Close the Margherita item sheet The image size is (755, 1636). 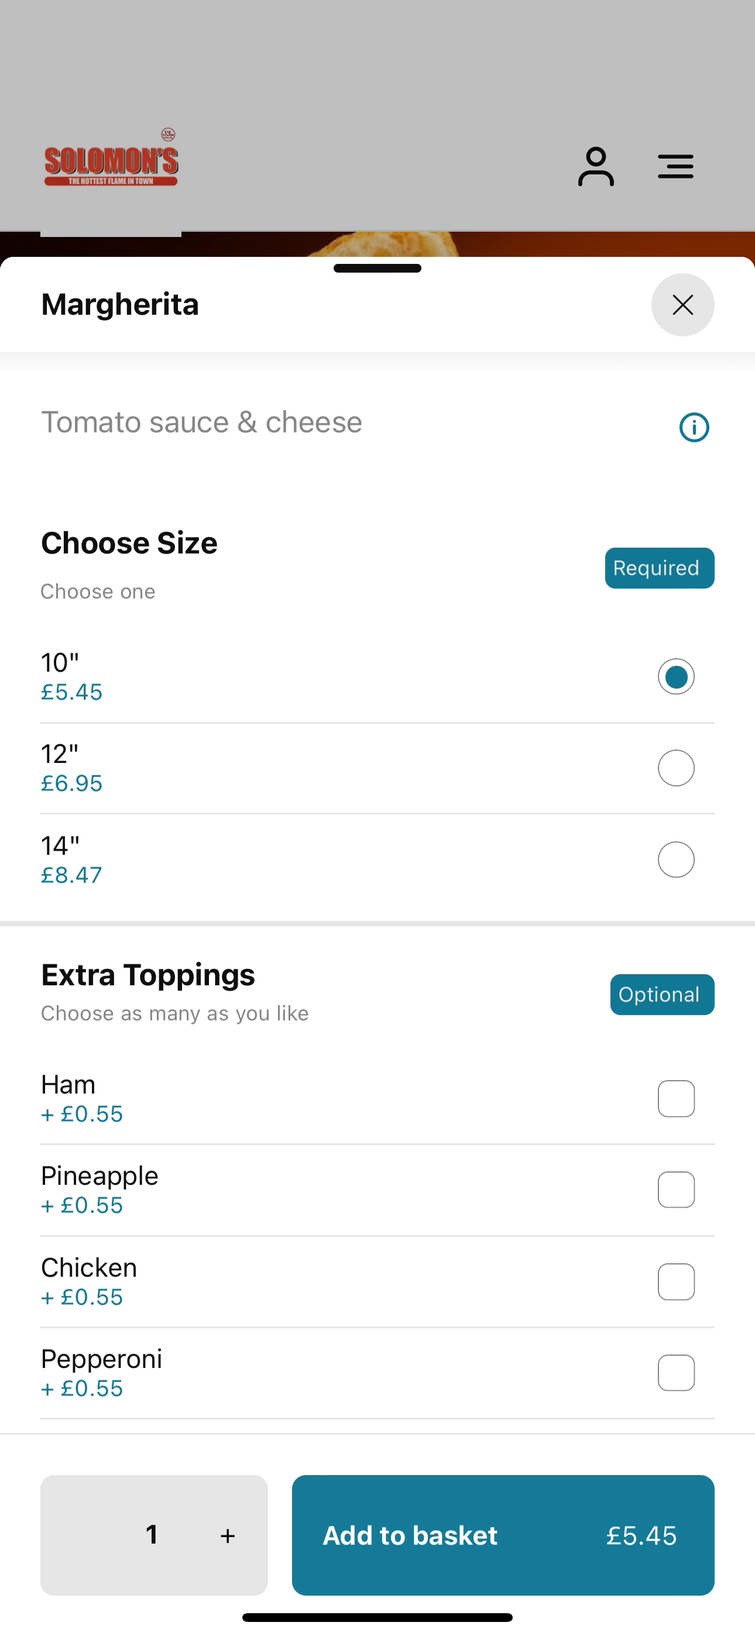point(682,305)
